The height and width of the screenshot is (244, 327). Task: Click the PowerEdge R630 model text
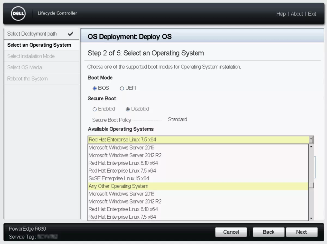(x=28, y=229)
